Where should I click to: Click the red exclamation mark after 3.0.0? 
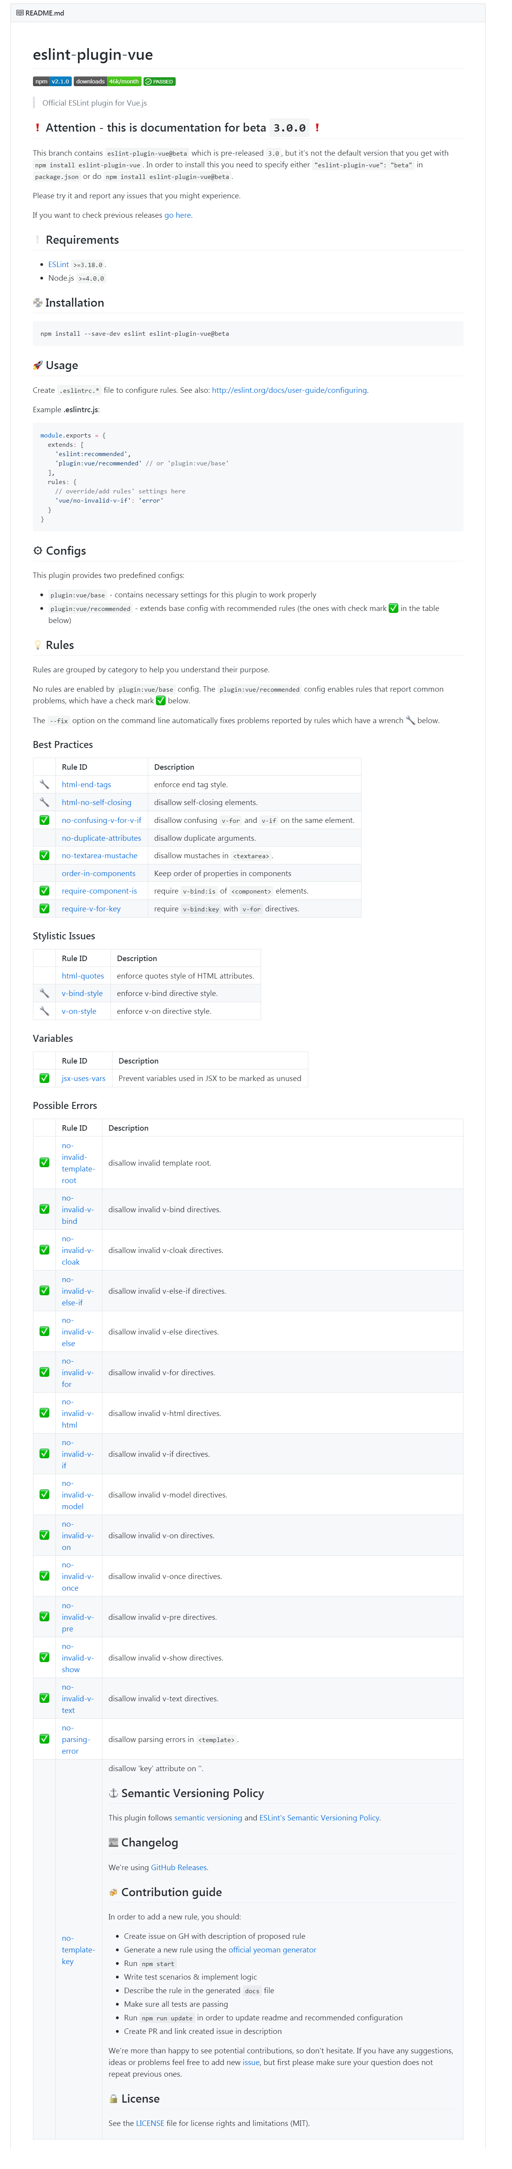317,128
